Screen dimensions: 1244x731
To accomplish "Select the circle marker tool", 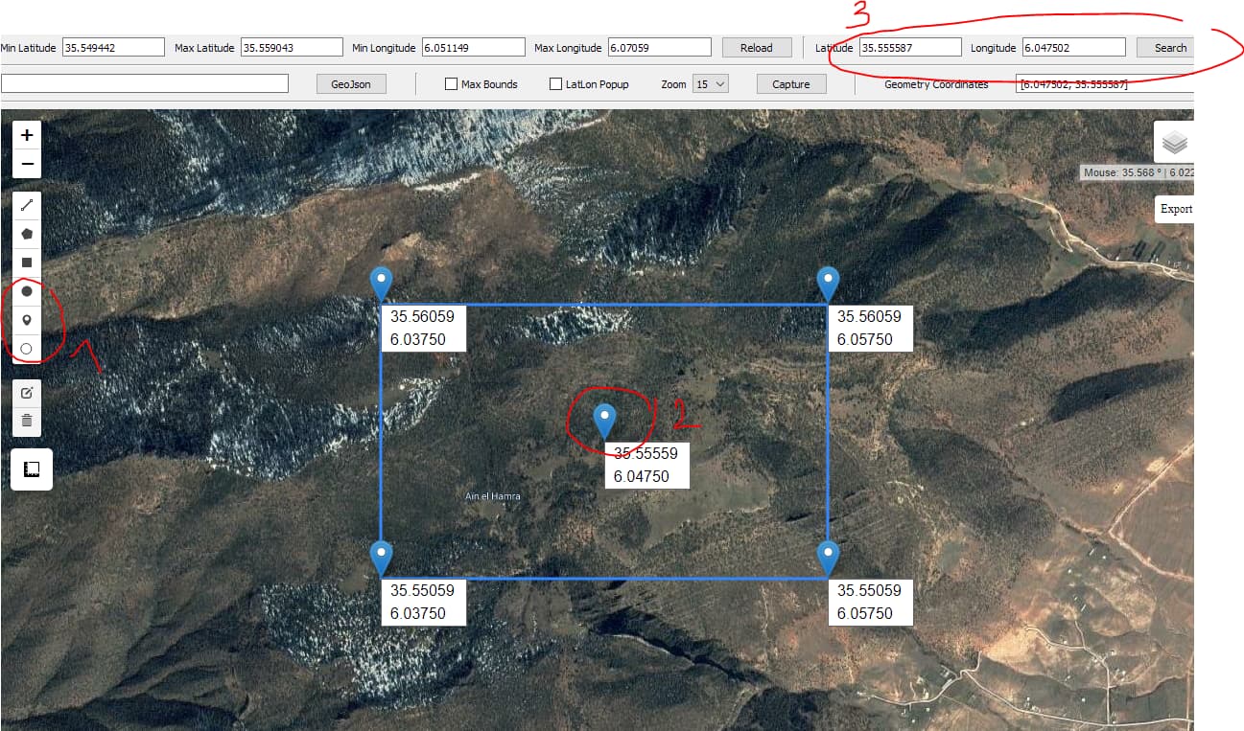I will pyautogui.click(x=27, y=348).
